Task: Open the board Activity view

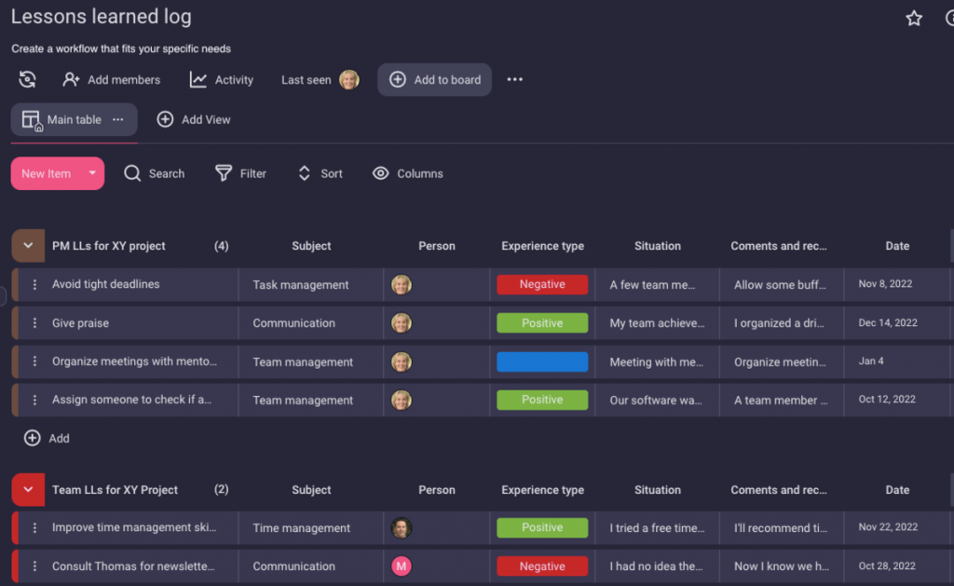Action: click(222, 80)
